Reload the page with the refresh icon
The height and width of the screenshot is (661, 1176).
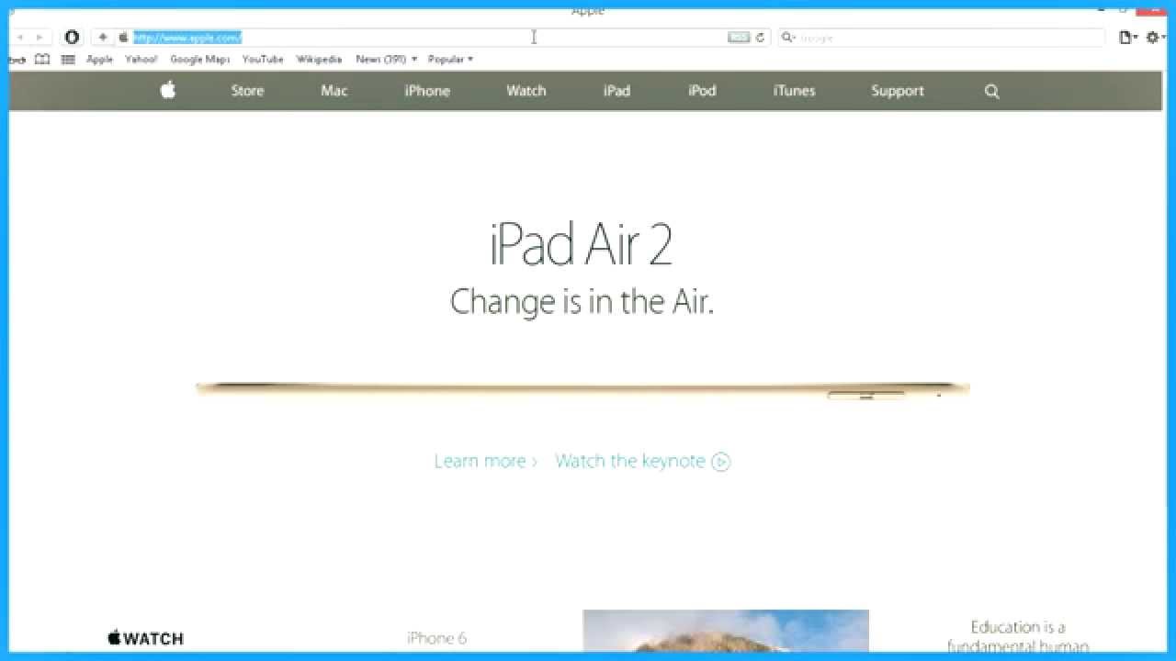[x=760, y=38]
